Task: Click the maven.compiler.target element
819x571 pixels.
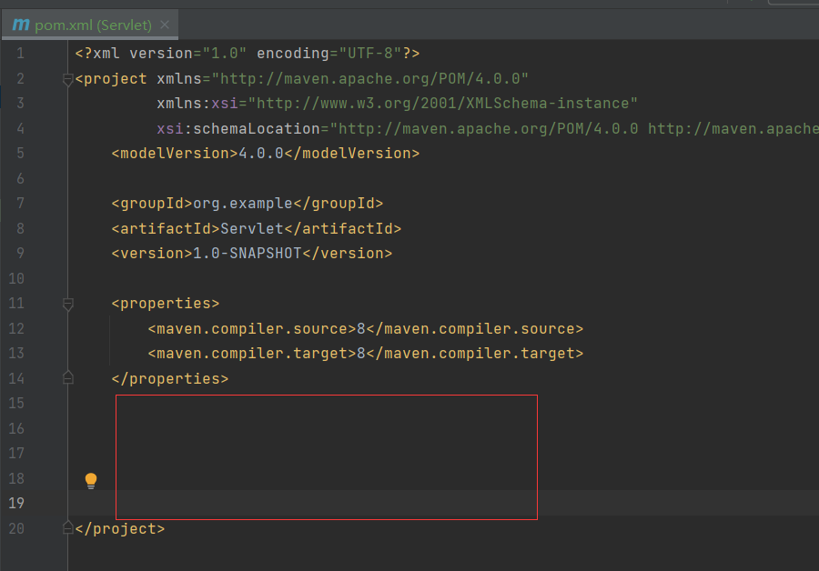Action: pos(364,353)
